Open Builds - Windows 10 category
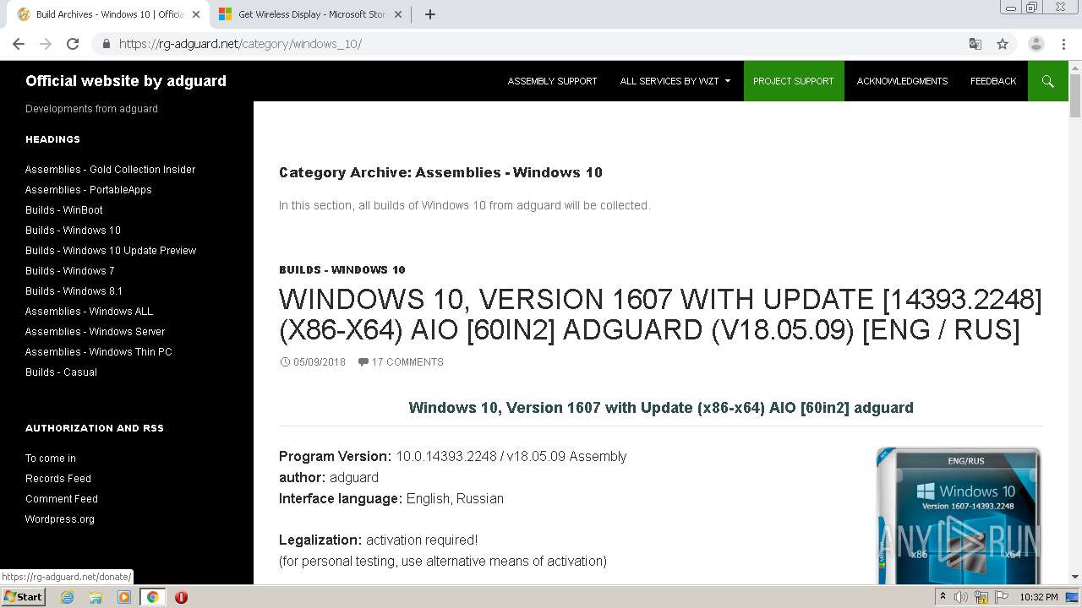The image size is (1082, 608). click(73, 231)
